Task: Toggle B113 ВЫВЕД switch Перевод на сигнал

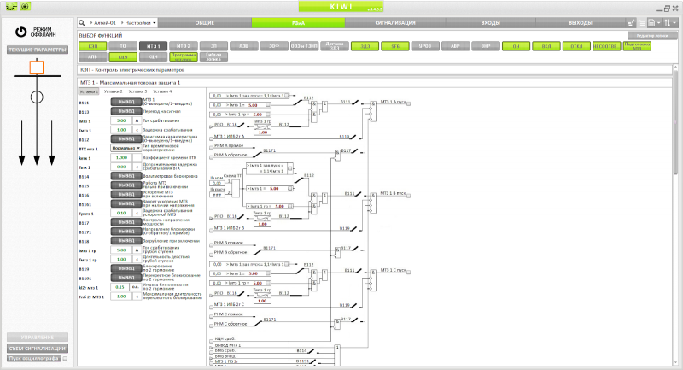Action: (x=126, y=111)
